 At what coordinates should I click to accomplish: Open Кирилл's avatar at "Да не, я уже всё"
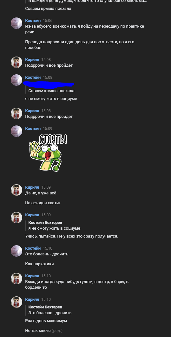click(16, 190)
